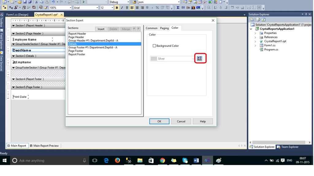Expand the References node in Solution Explorer

coord(255,37)
